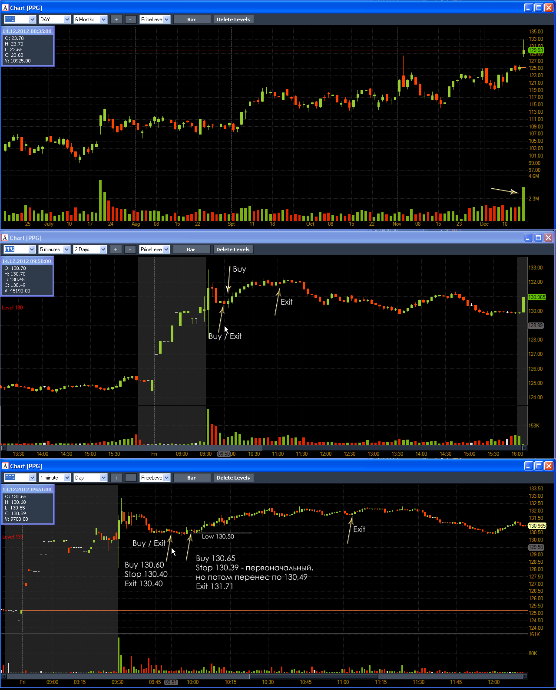This screenshot has height=690, width=556.
Task: Click 09:51 time marker on 1 minute axis
Action: pos(171,682)
